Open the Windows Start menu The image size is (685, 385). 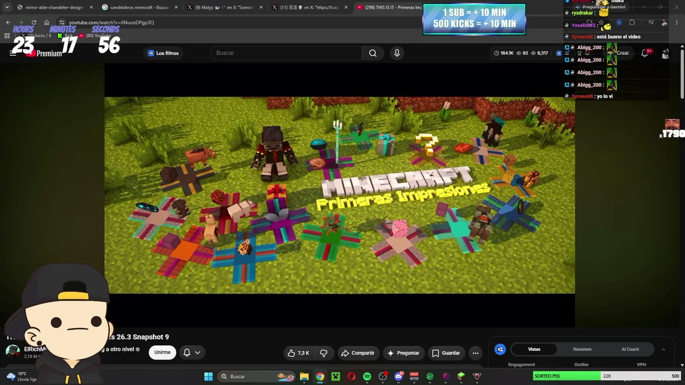[x=208, y=376]
